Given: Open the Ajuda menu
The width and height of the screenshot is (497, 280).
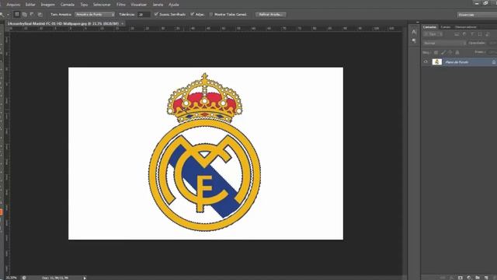Looking at the screenshot, I should [x=174, y=5].
